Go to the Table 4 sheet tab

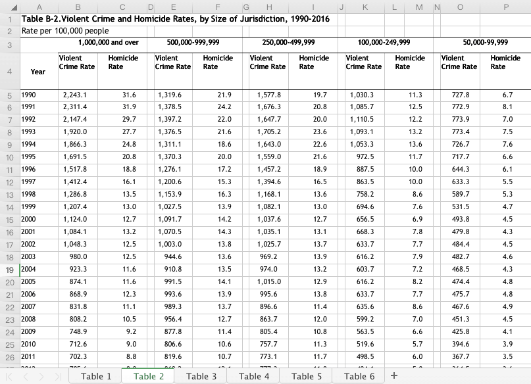(x=254, y=376)
